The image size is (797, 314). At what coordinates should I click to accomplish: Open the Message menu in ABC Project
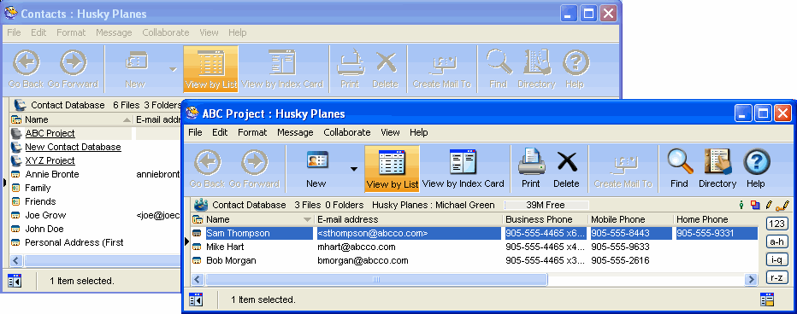click(x=295, y=132)
